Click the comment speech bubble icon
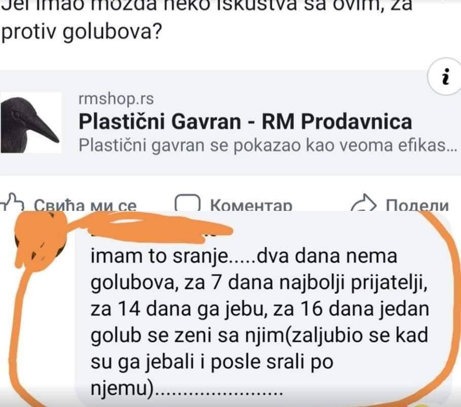461x407 pixels. (x=187, y=203)
